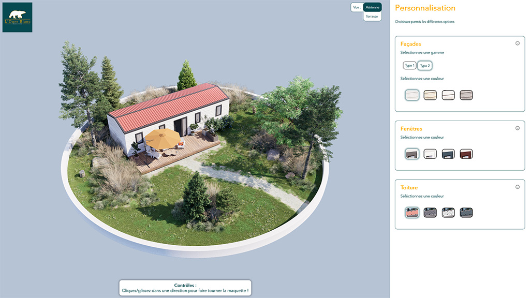Pick the third façade swatch with the dark stripe
This screenshot has width=530, height=298.
tap(448, 95)
